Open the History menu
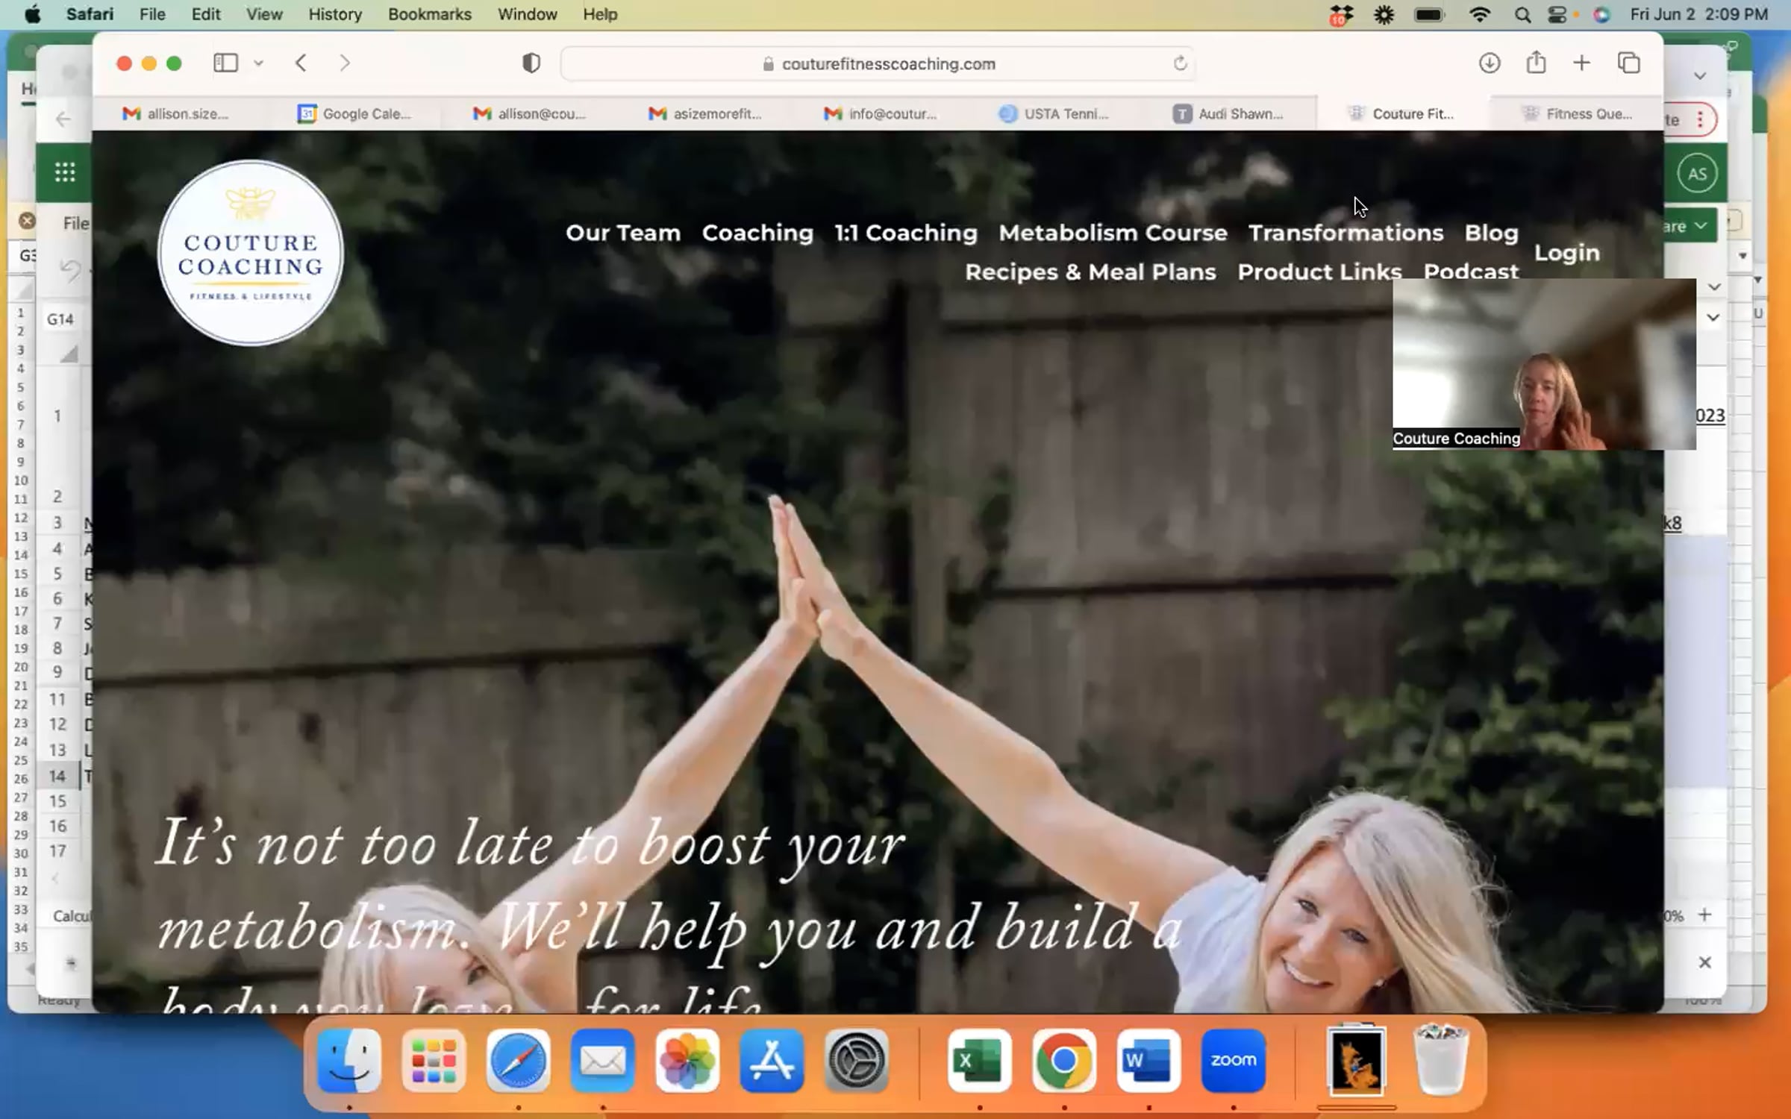Image resolution: width=1791 pixels, height=1119 pixels. [335, 15]
